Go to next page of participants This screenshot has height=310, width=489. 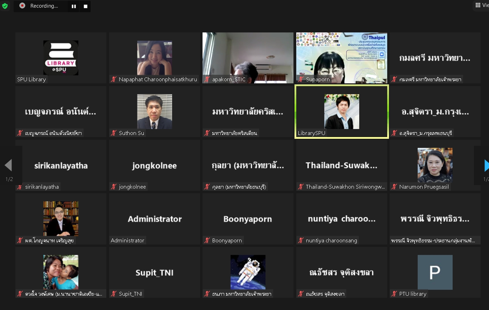(x=486, y=166)
